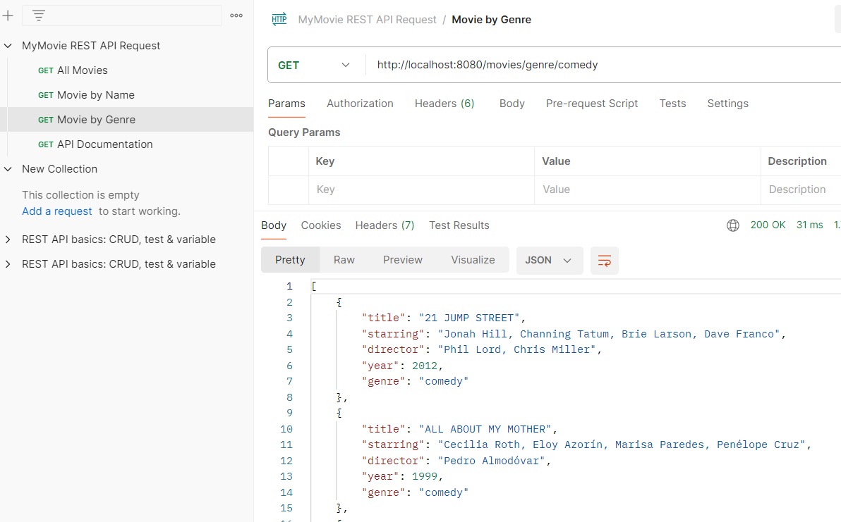Click the director line "Pedro Almodóvar"

pyautogui.click(x=456, y=461)
